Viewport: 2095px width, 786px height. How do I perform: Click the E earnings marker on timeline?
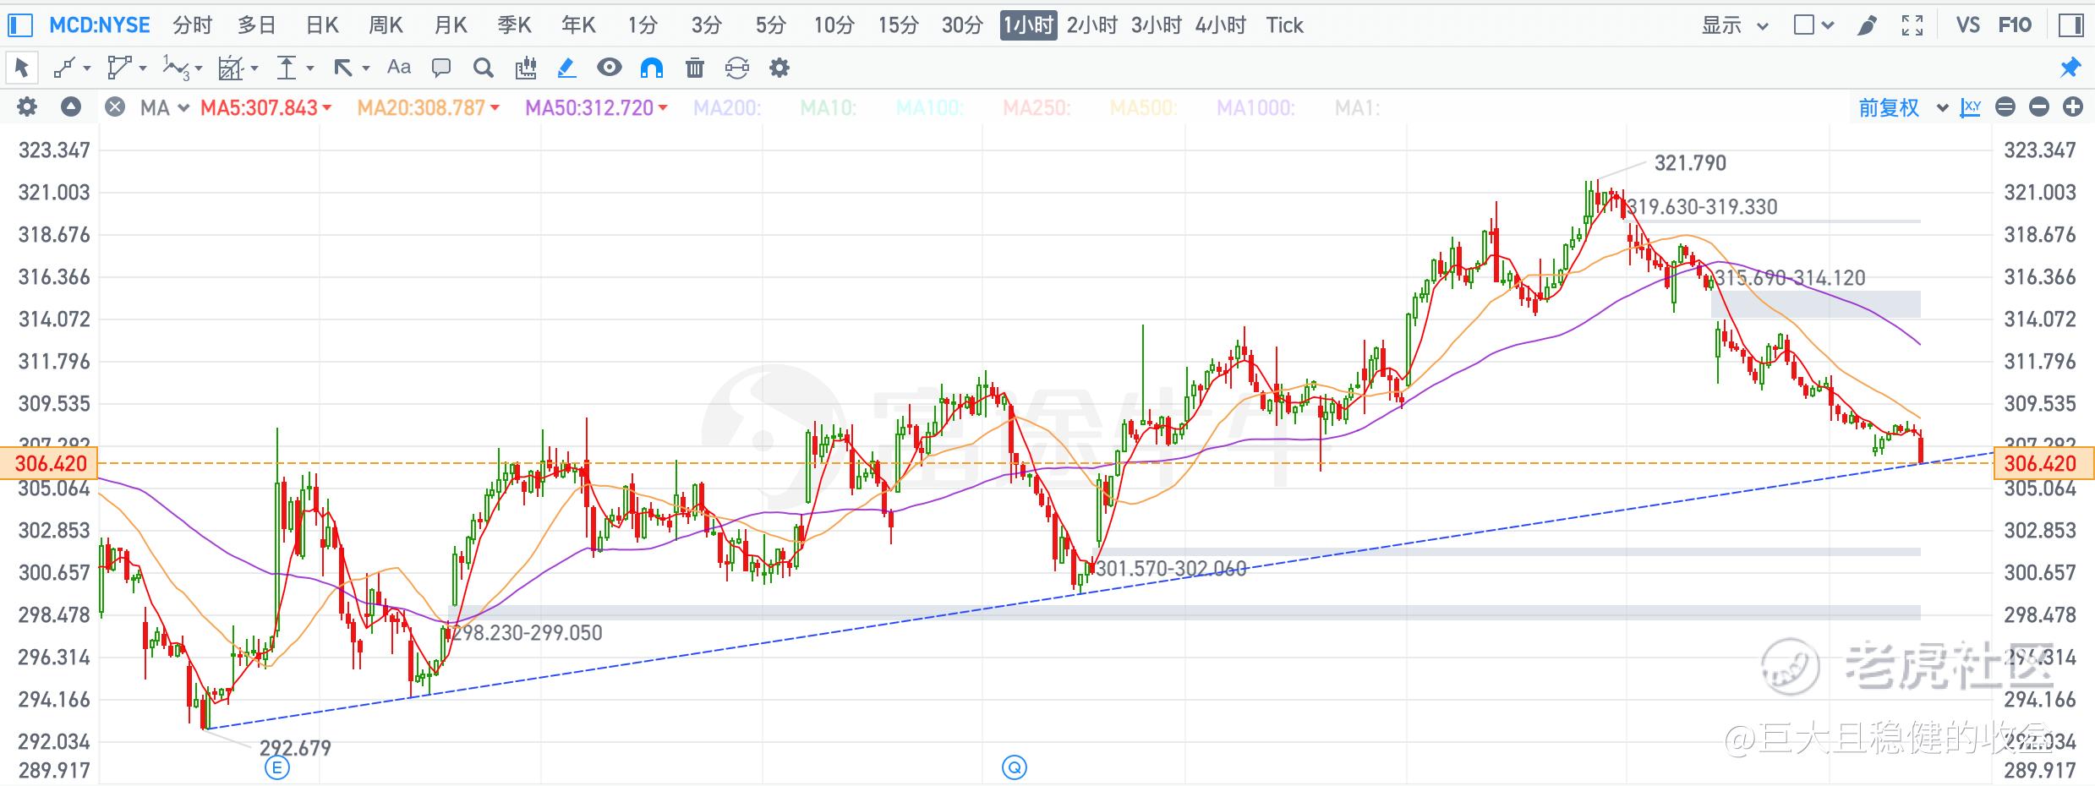coord(277,767)
